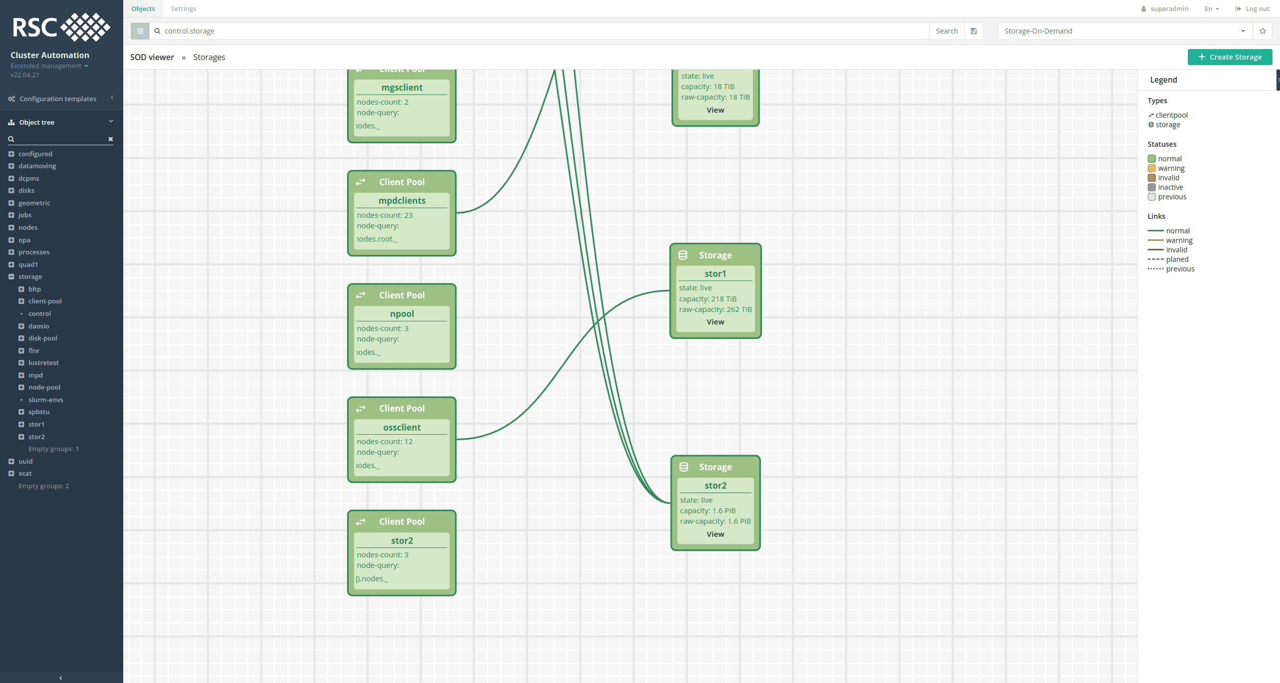Click the save search query disk icon
The image size is (1280, 683).
point(973,31)
